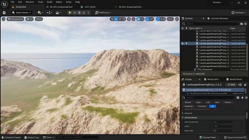Open the grid snap size value 10
This screenshot has width=249, height=140.
pos(142,19)
